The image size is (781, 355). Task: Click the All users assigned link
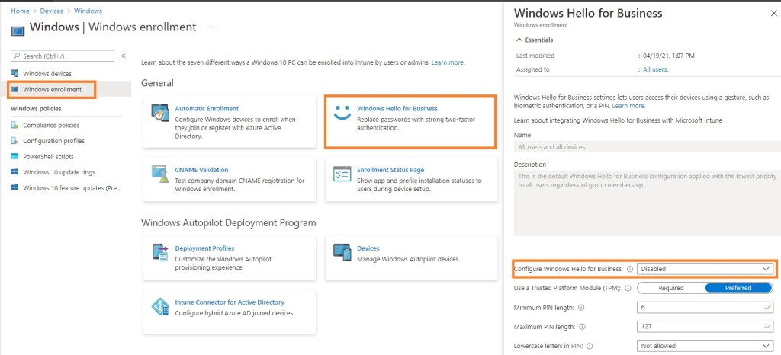coord(655,69)
